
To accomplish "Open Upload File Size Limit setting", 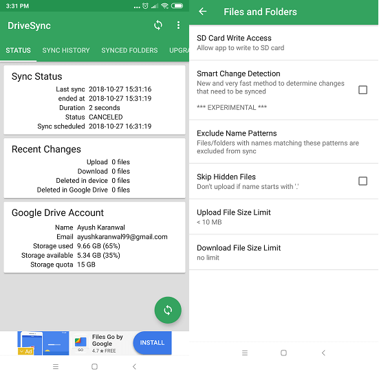I will point(283,216).
